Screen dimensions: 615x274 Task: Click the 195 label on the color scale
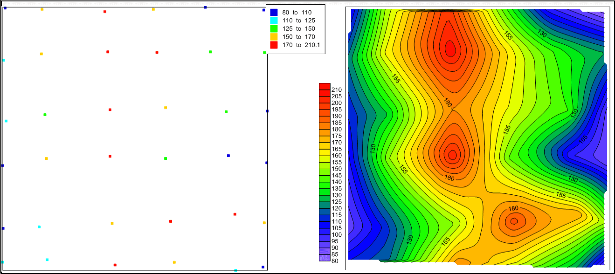coord(337,110)
